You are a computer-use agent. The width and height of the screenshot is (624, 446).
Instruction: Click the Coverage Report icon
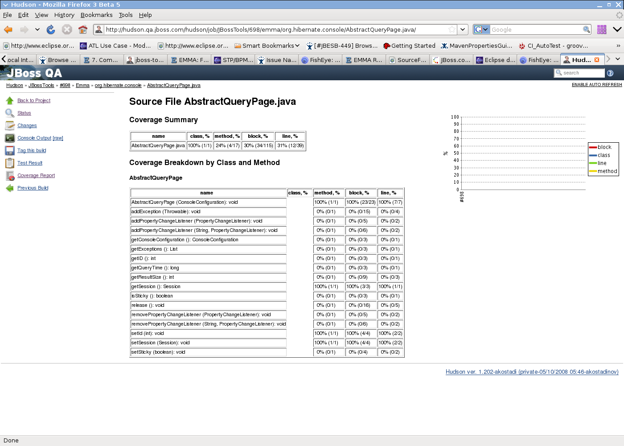pos(10,175)
